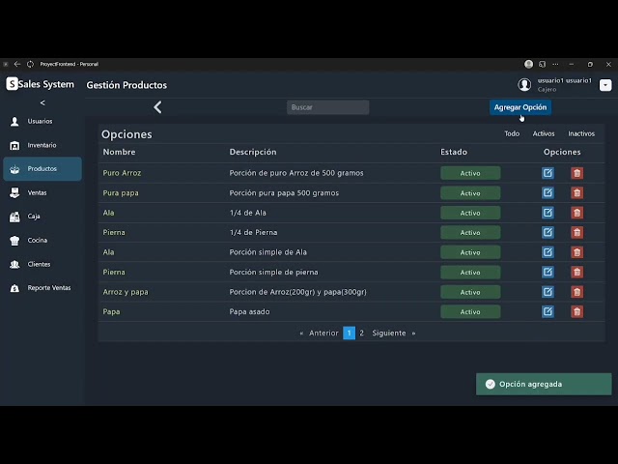
Task: Edit the 1/4 de Ala option
Action: [548, 213]
